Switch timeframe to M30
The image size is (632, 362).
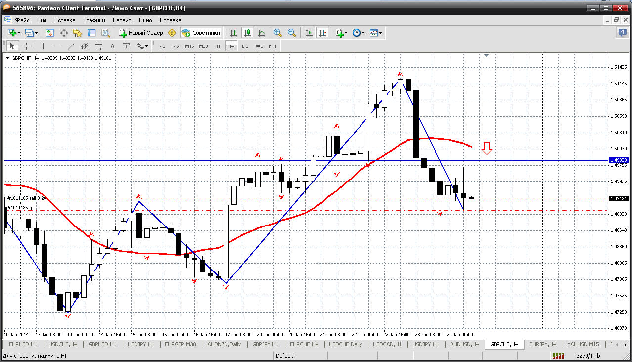(x=203, y=46)
